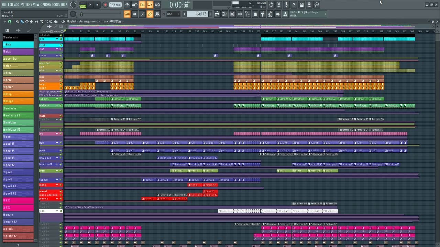Image resolution: width=440 pixels, height=247 pixels.
Task: Open the Piano roll view icon
Action: point(225,14)
